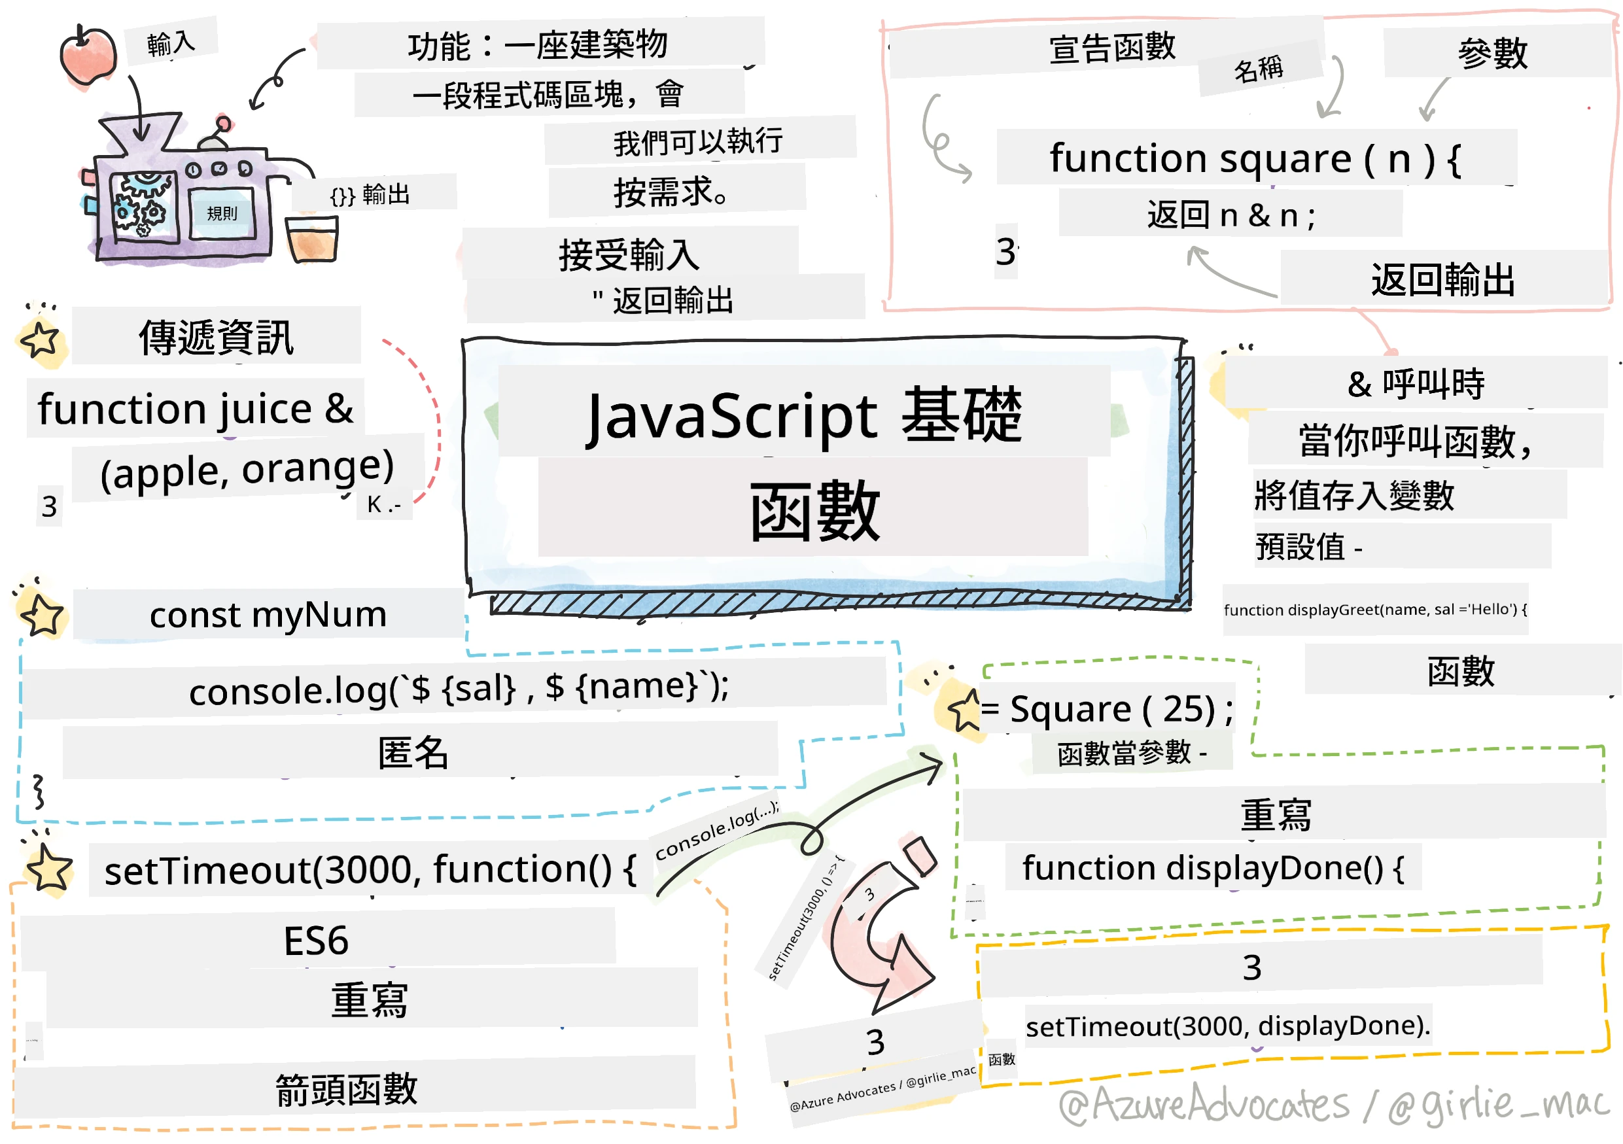Click the code setTimeout(3000, function() {
Image resolution: width=1623 pixels, height=1144 pixels.
[x=370, y=869]
